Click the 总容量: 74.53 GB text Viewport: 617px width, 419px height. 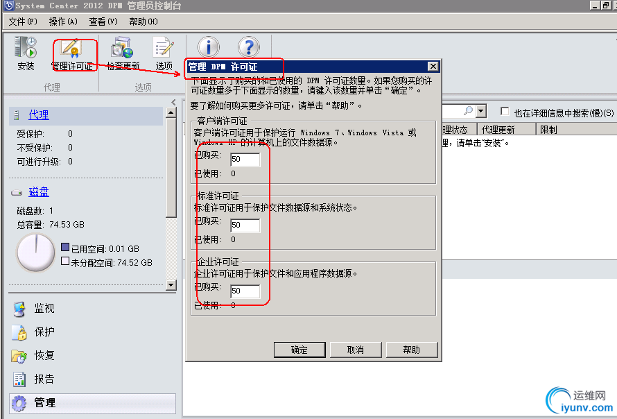(x=51, y=225)
